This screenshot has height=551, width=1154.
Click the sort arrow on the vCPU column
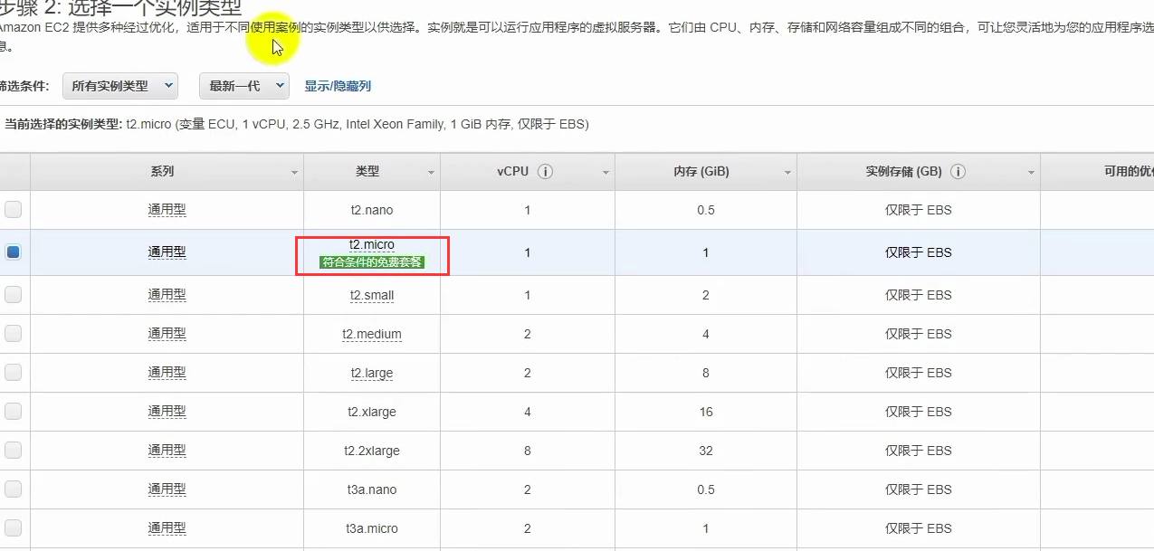[606, 172]
